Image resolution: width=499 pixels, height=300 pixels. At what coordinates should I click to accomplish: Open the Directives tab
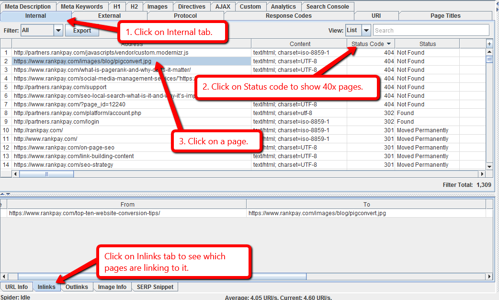point(192,6)
